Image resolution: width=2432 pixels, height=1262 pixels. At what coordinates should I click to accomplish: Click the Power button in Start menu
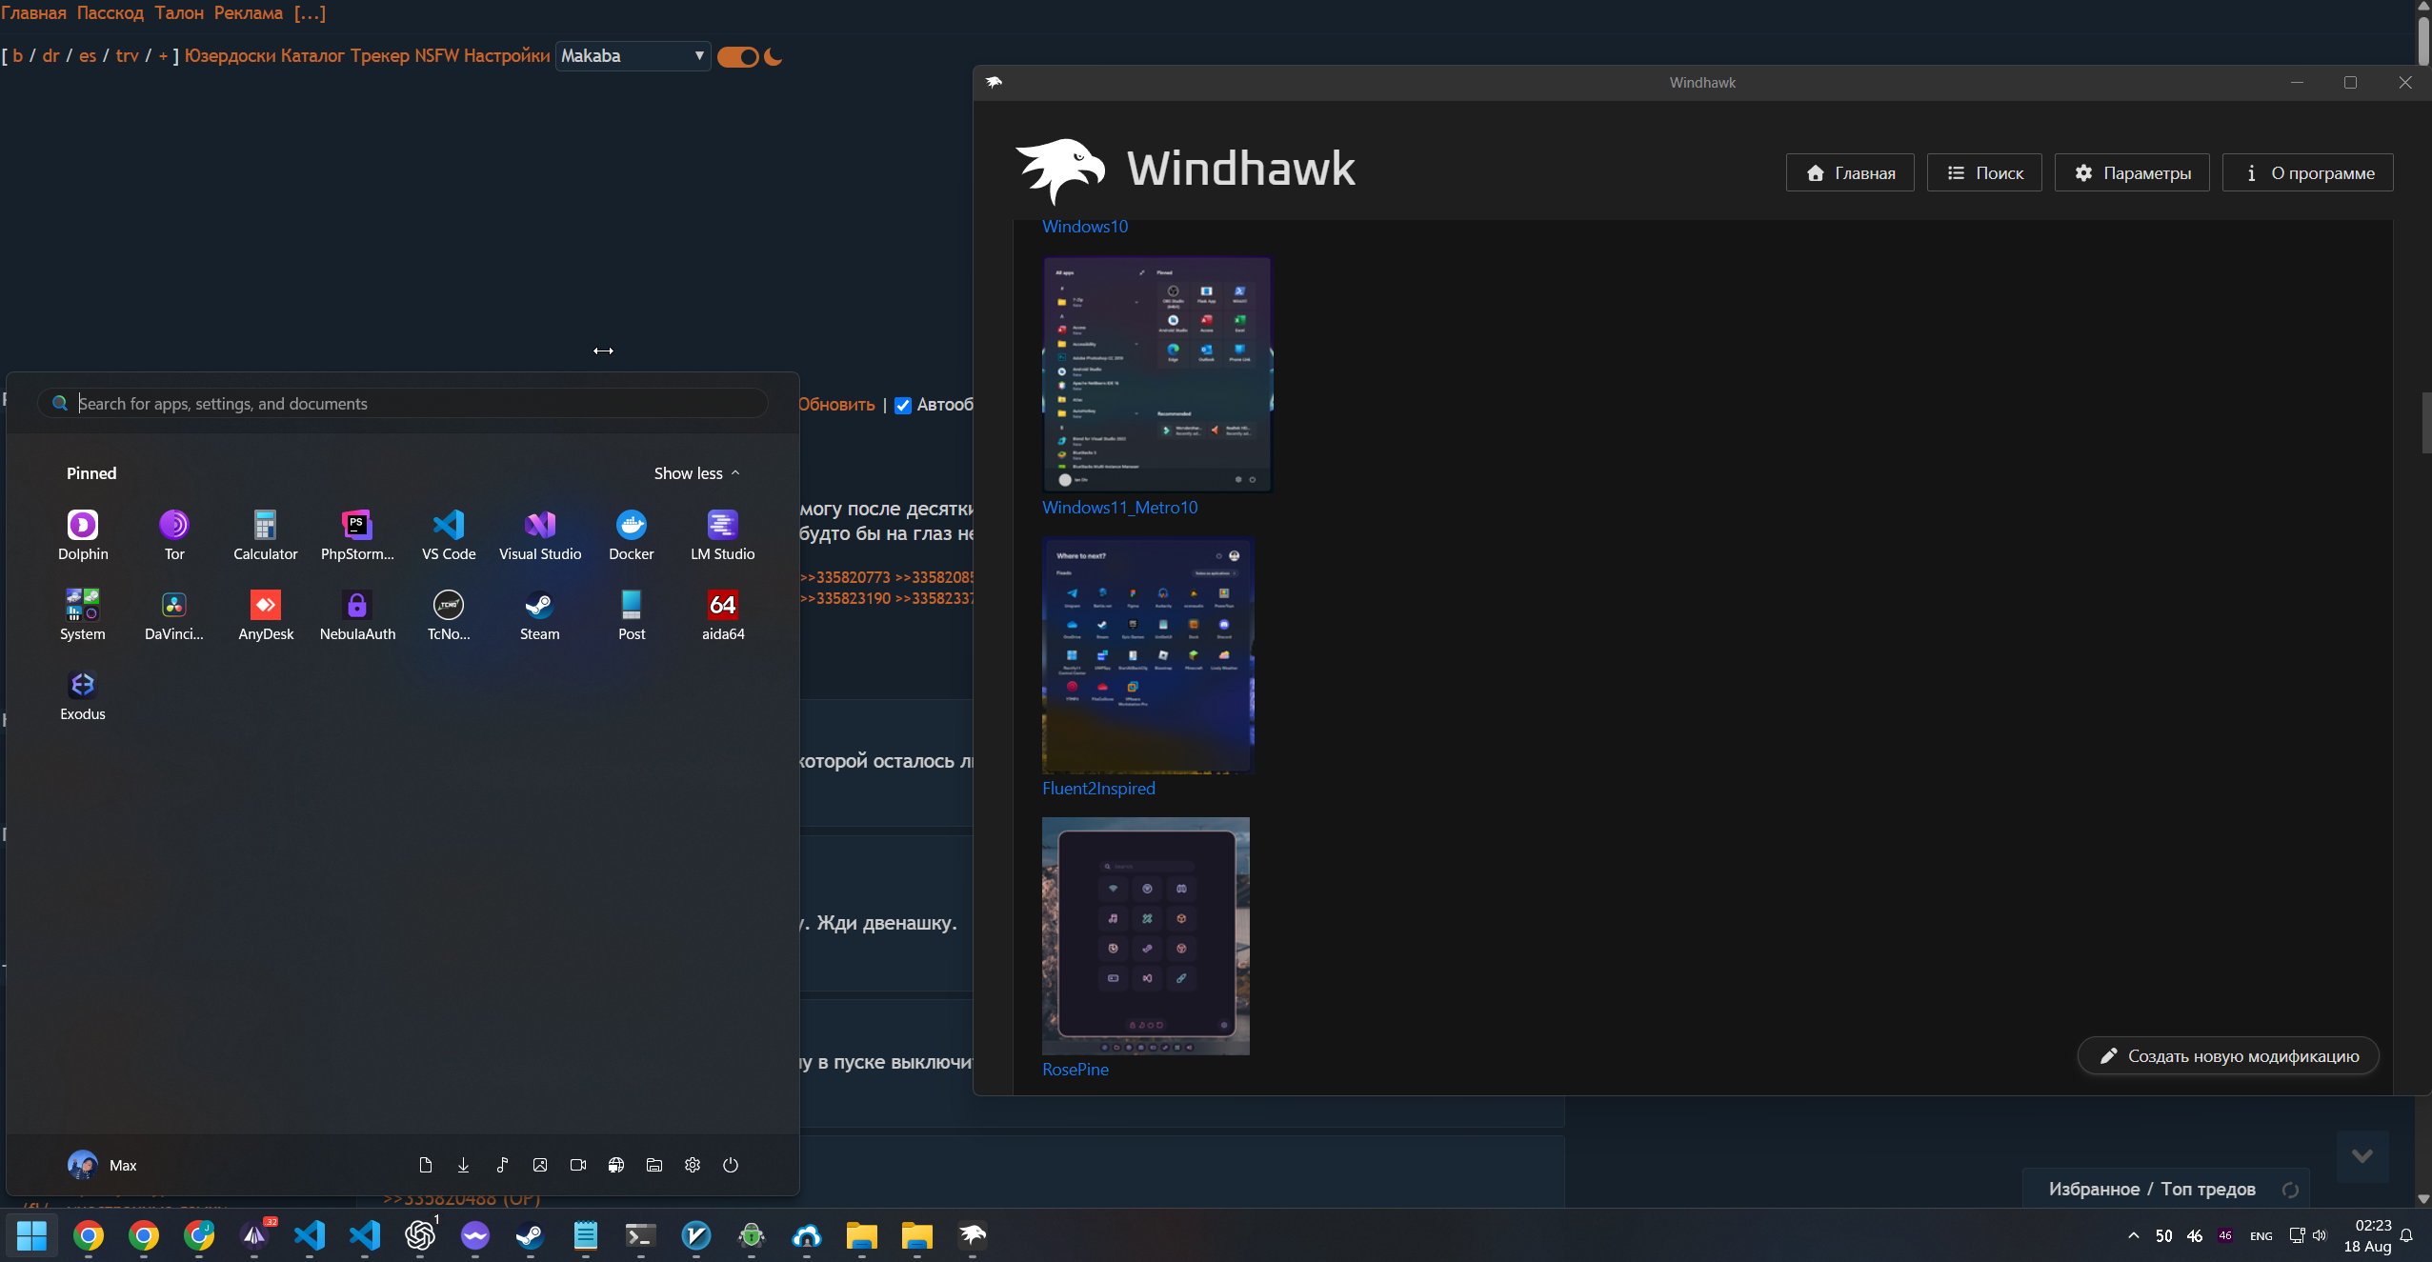tap(731, 1165)
